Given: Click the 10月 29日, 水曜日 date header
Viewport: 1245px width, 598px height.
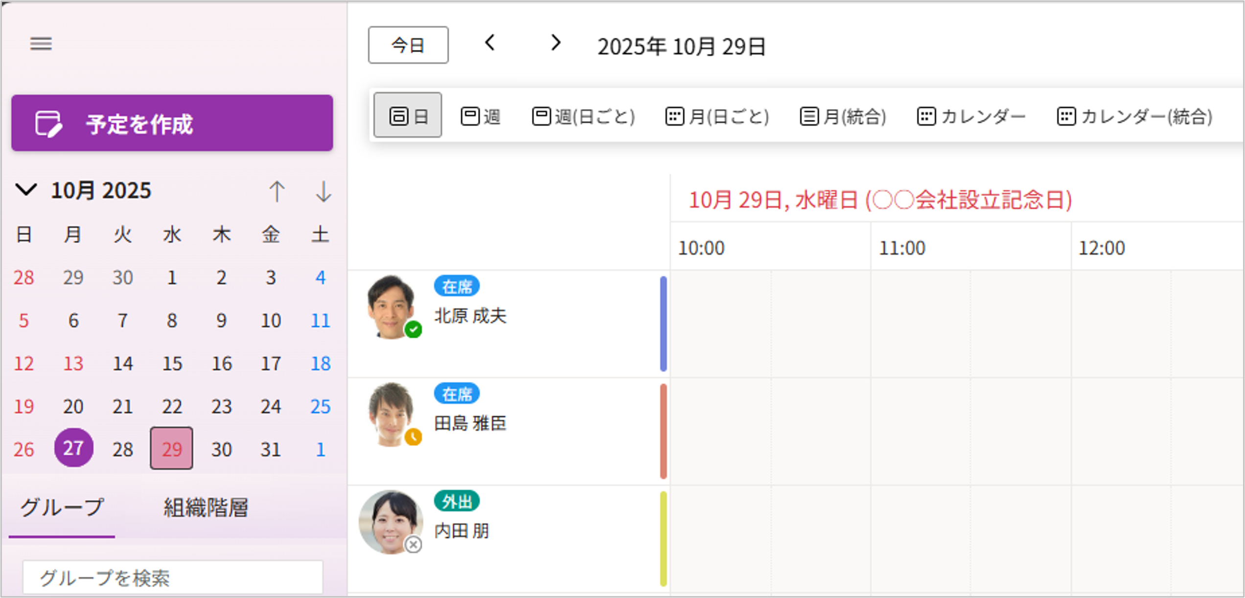Looking at the screenshot, I should (x=880, y=200).
